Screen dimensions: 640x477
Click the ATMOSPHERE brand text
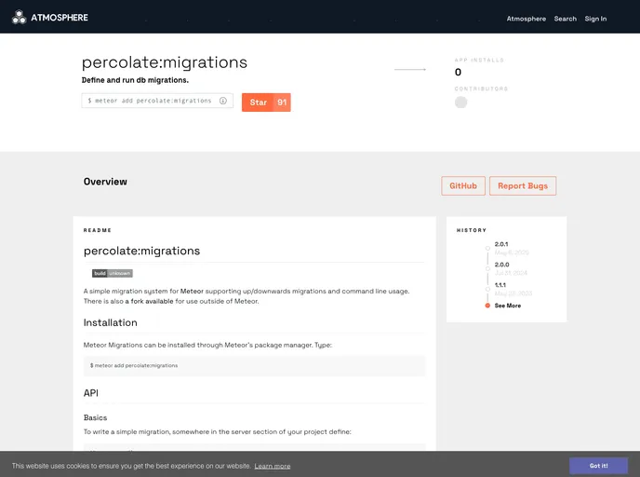pyautogui.click(x=60, y=18)
